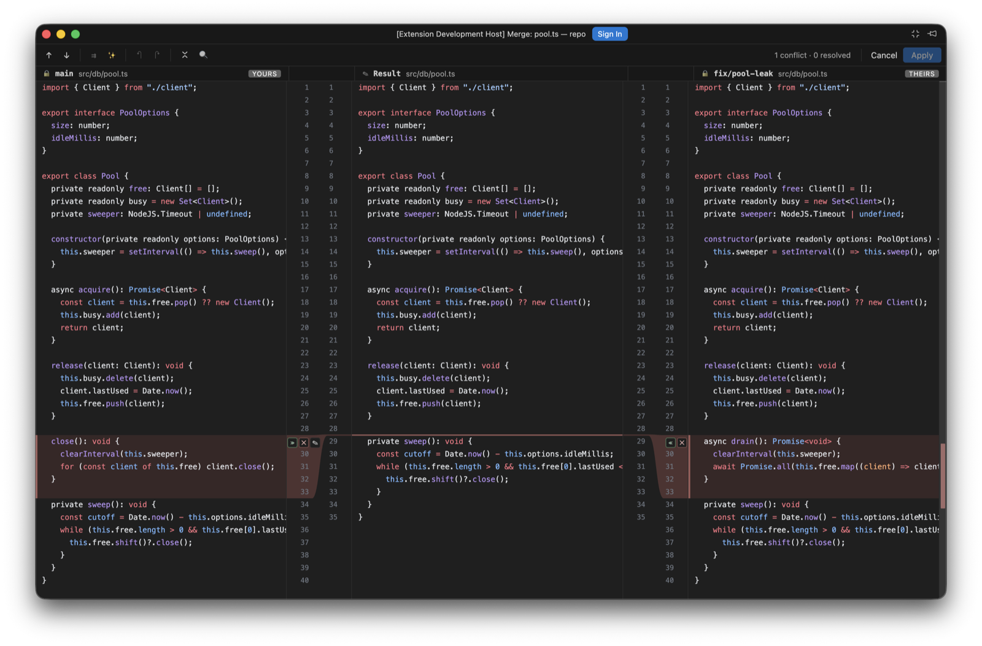The image size is (982, 646).
Task: Click the pencil edit icon beside YOURS conflict
Action: click(315, 442)
